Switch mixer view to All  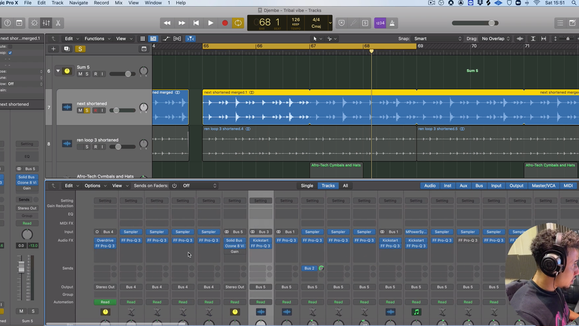click(345, 186)
